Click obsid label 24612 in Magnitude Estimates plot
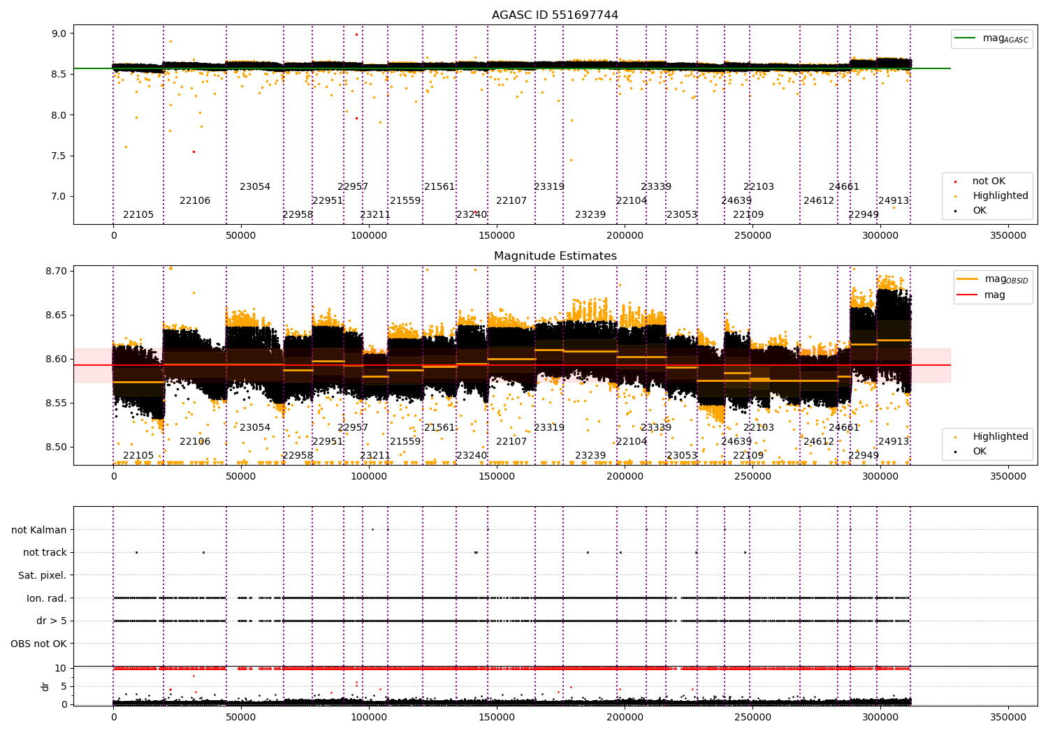Image resolution: width=1048 pixels, height=733 pixels. click(819, 442)
